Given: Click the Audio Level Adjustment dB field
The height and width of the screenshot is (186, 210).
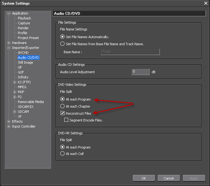Looking at the screenshot, I should (x=141, y=72).
